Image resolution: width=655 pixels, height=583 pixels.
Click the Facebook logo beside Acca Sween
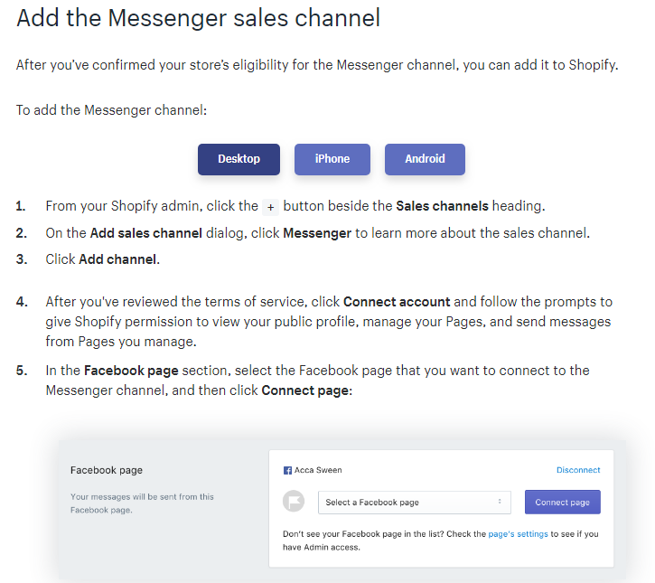tap(287, 471)
